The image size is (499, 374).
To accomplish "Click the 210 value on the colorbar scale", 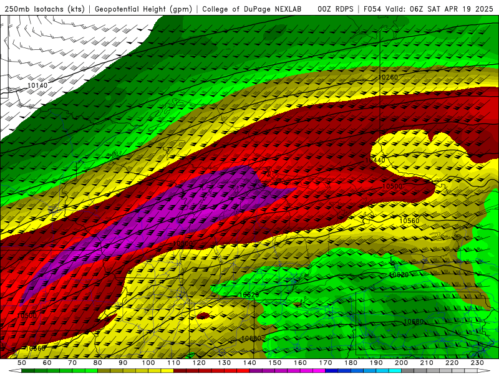I will pos(427,363).
